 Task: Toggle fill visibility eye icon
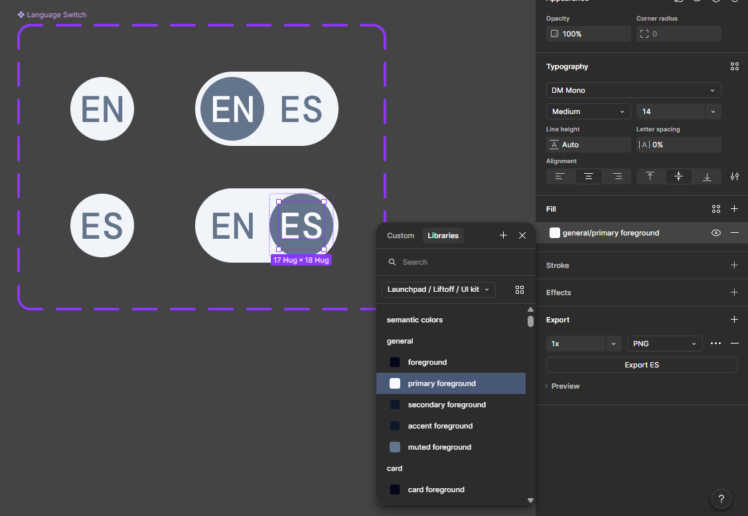click(x=716, y=233)
